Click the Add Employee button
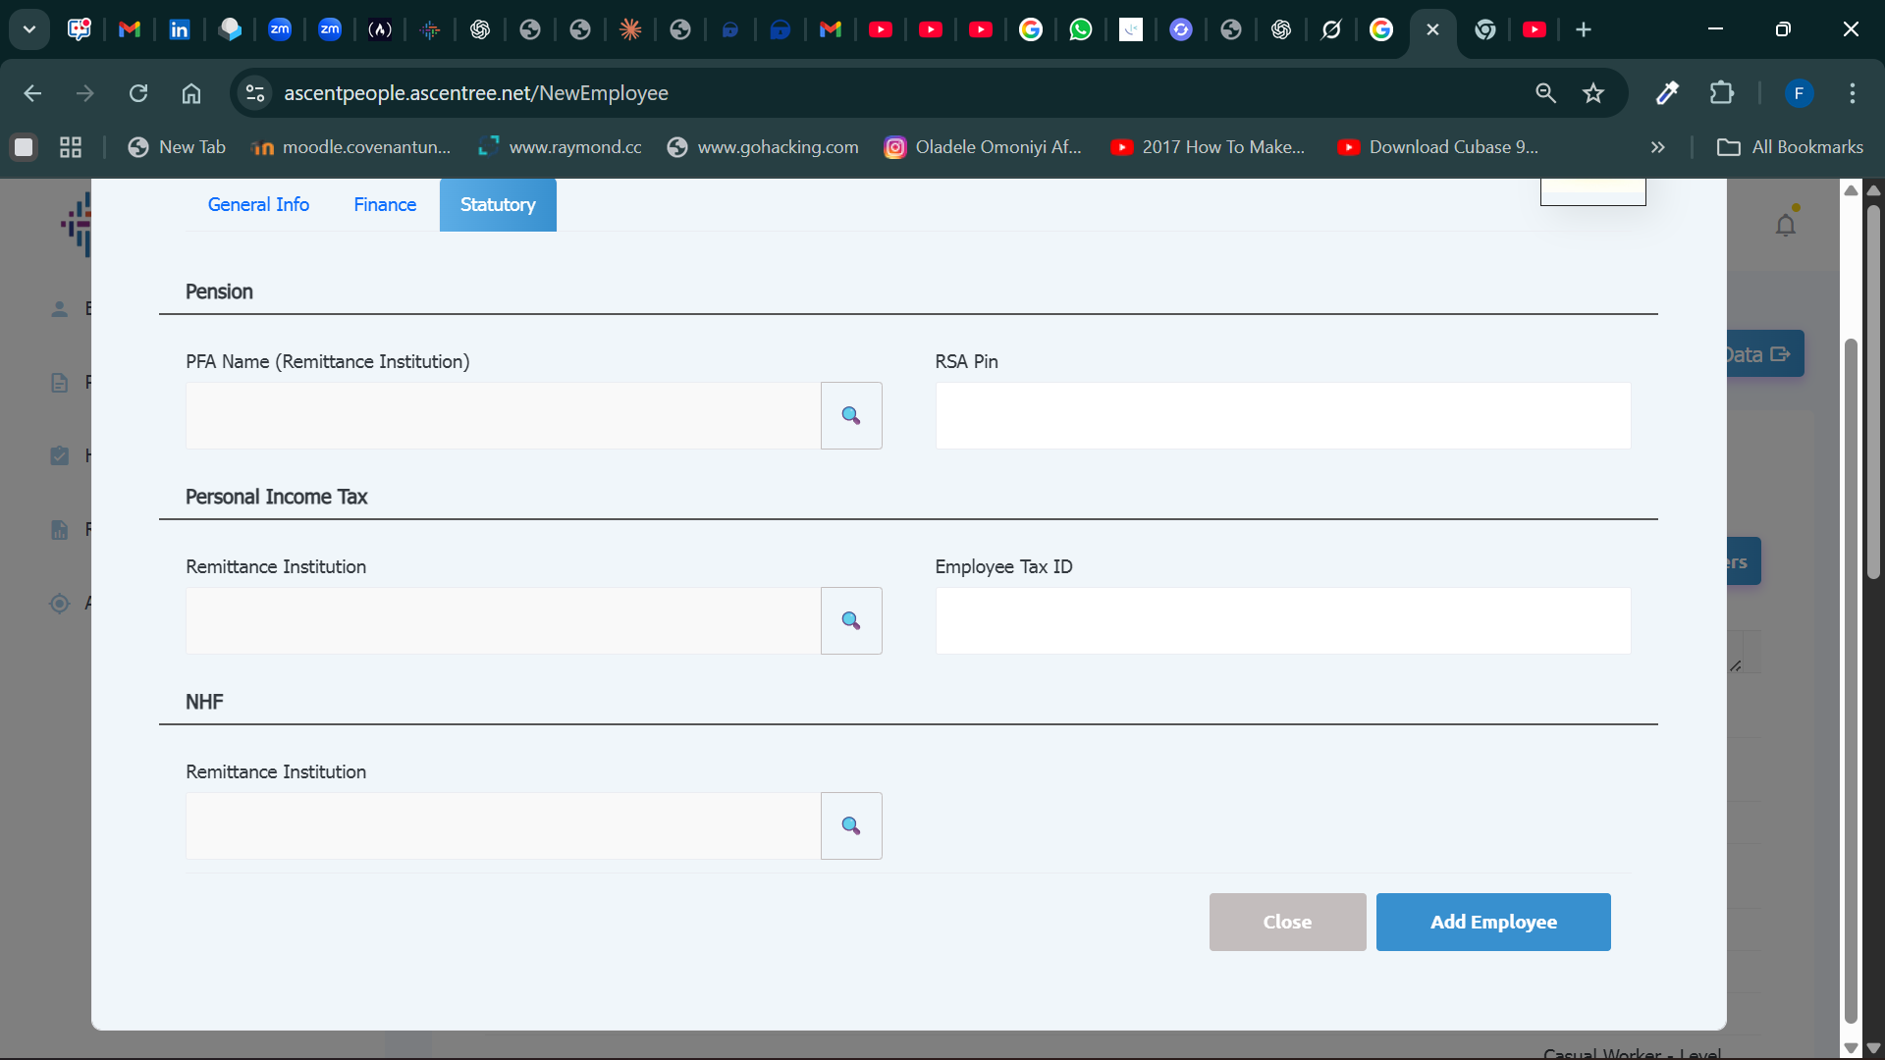The height and width of the screenshot is (1060, 1885). pos(1492,922)
